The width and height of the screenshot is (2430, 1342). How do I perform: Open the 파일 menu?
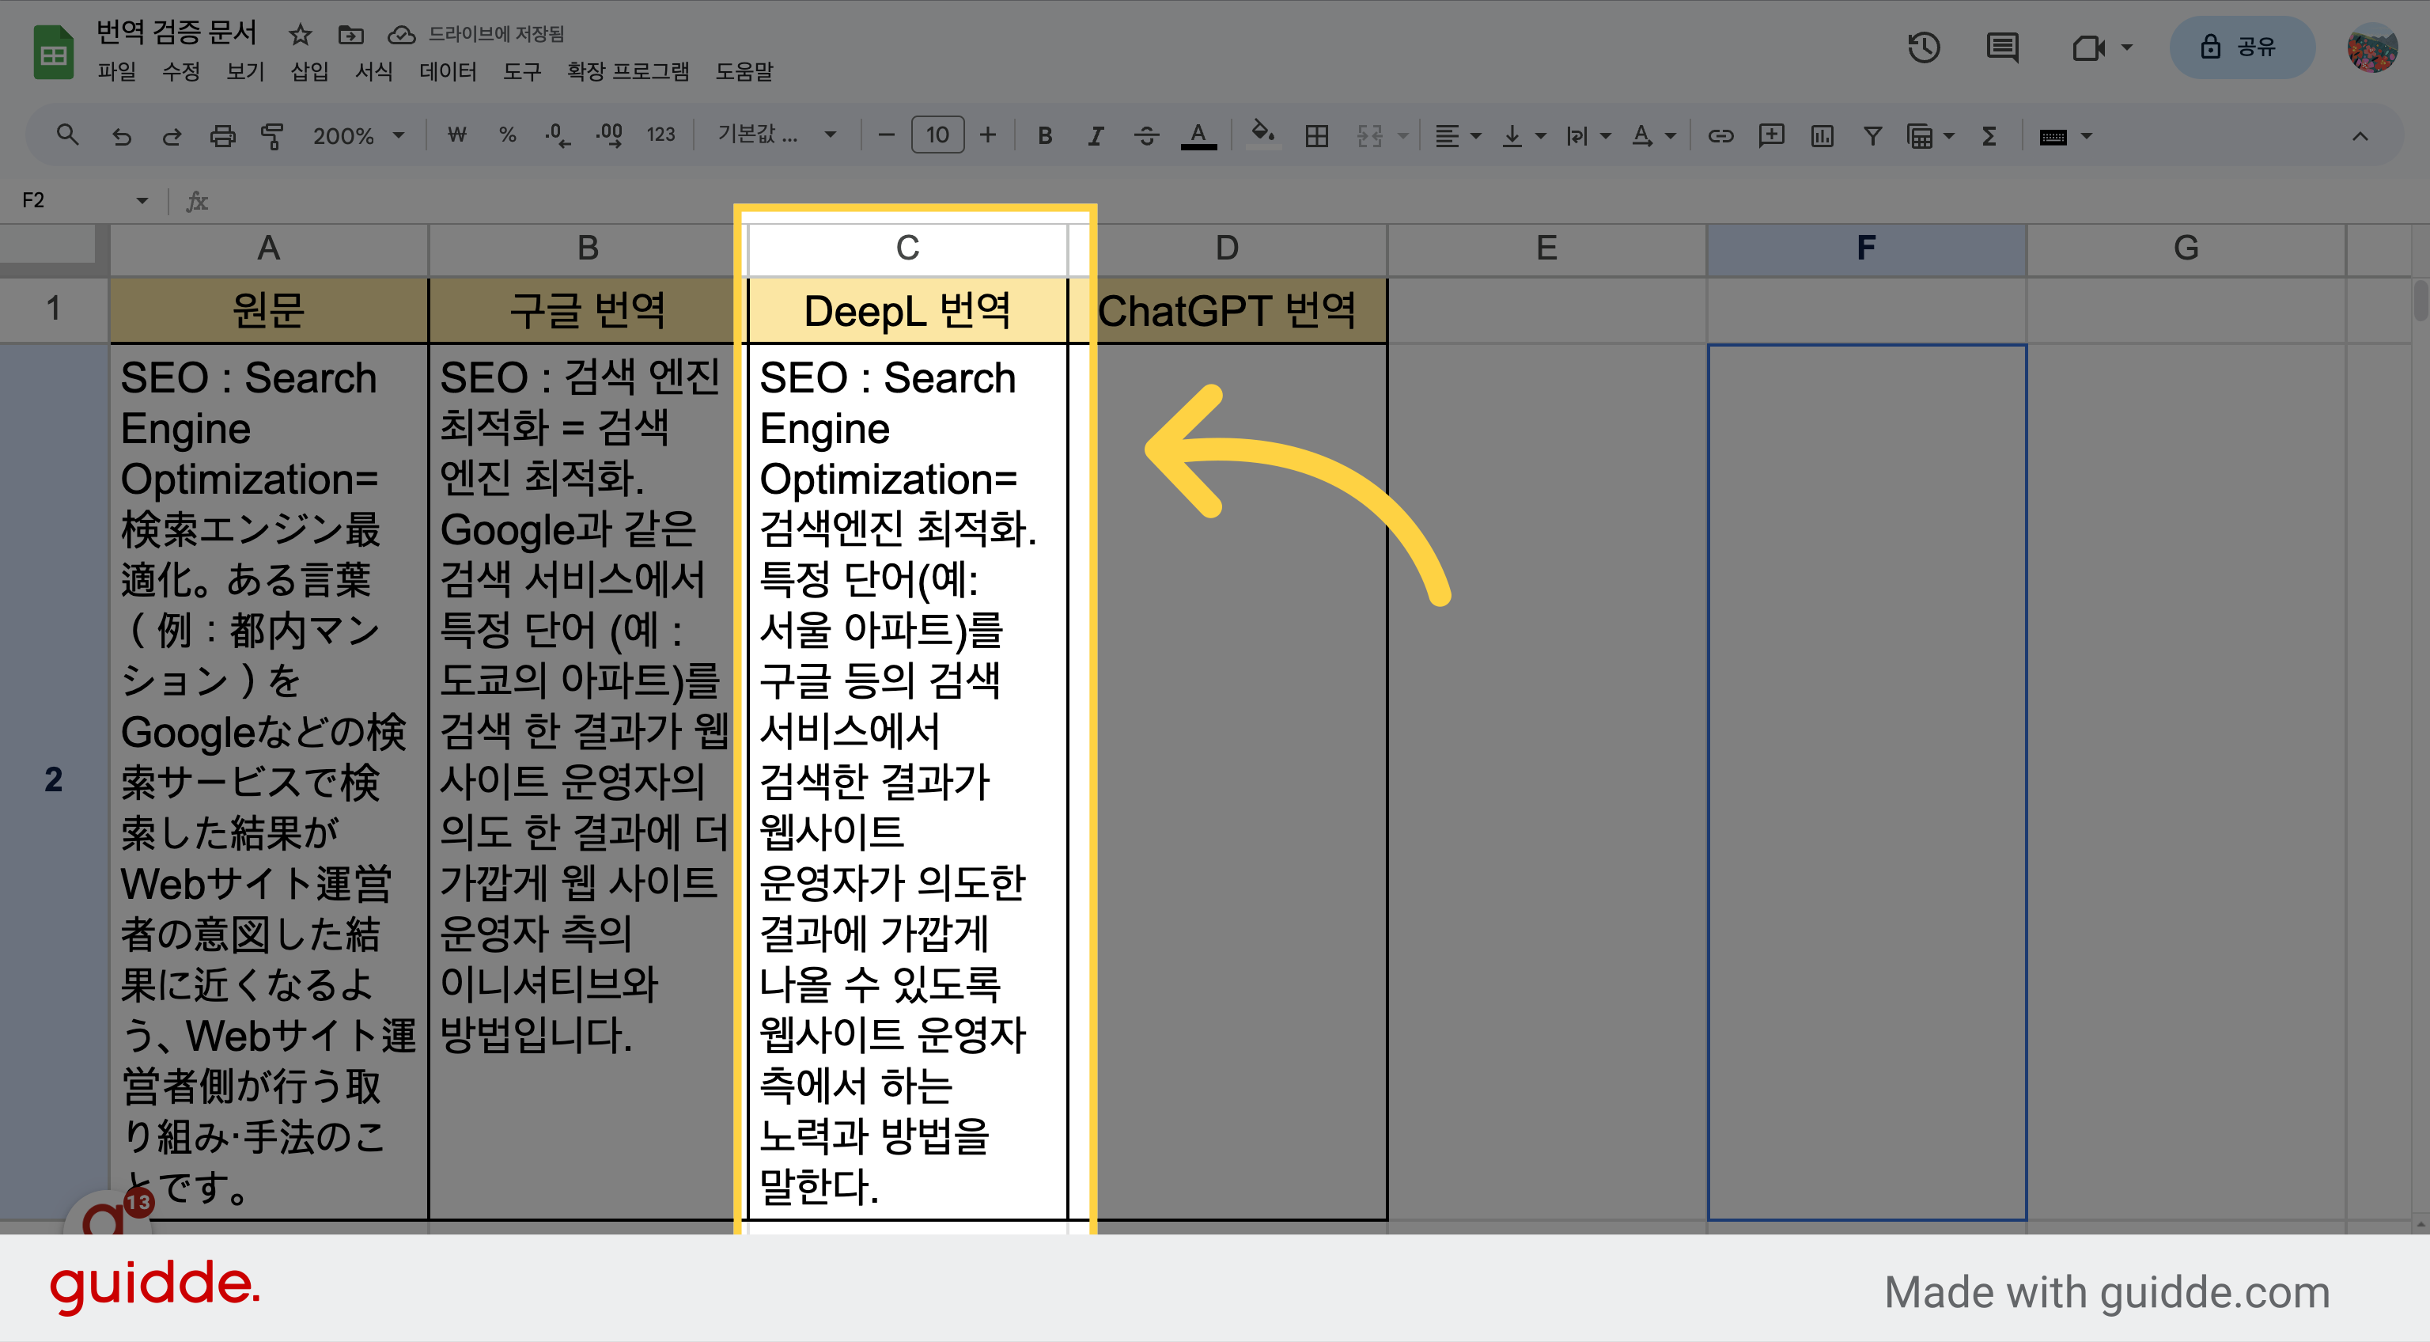click(x=117, y=72)
